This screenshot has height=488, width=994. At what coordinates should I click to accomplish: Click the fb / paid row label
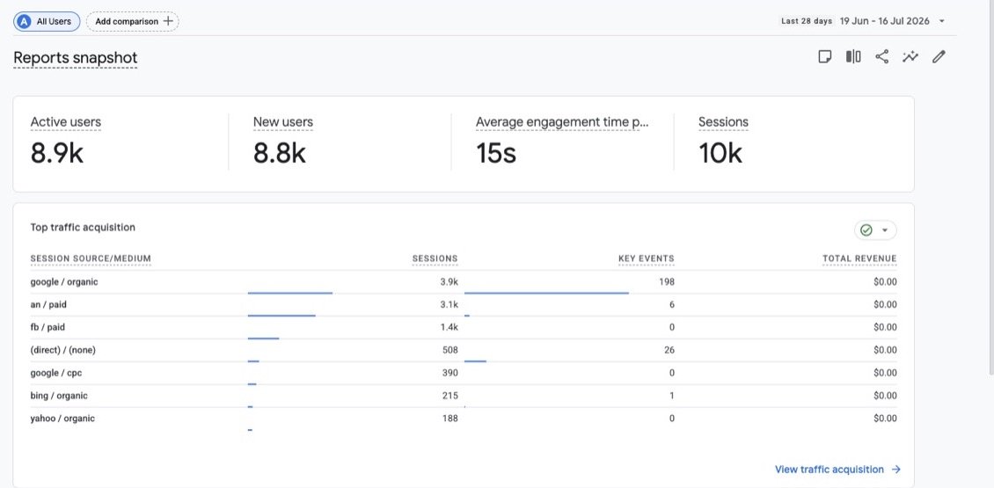coord(48,328)
